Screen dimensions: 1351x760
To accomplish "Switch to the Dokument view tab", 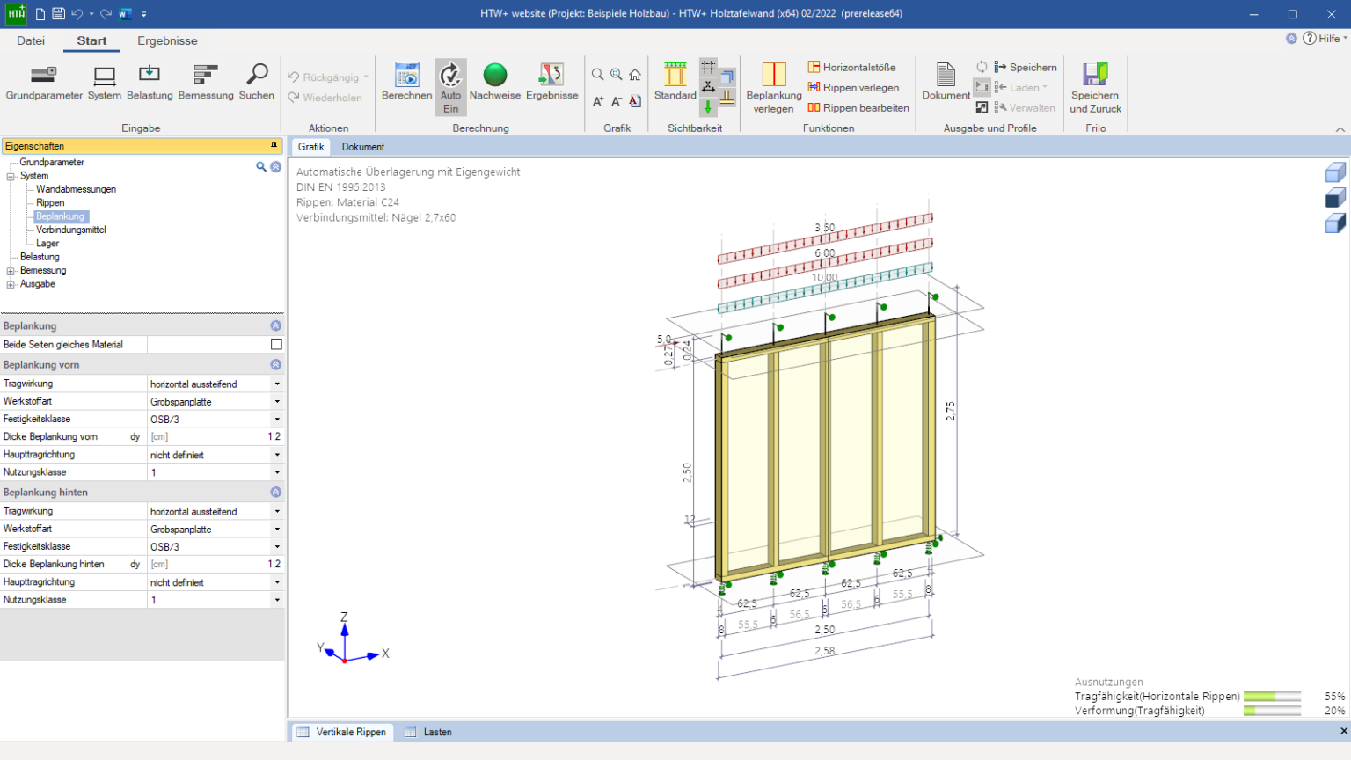I will [x=363, y=147].
